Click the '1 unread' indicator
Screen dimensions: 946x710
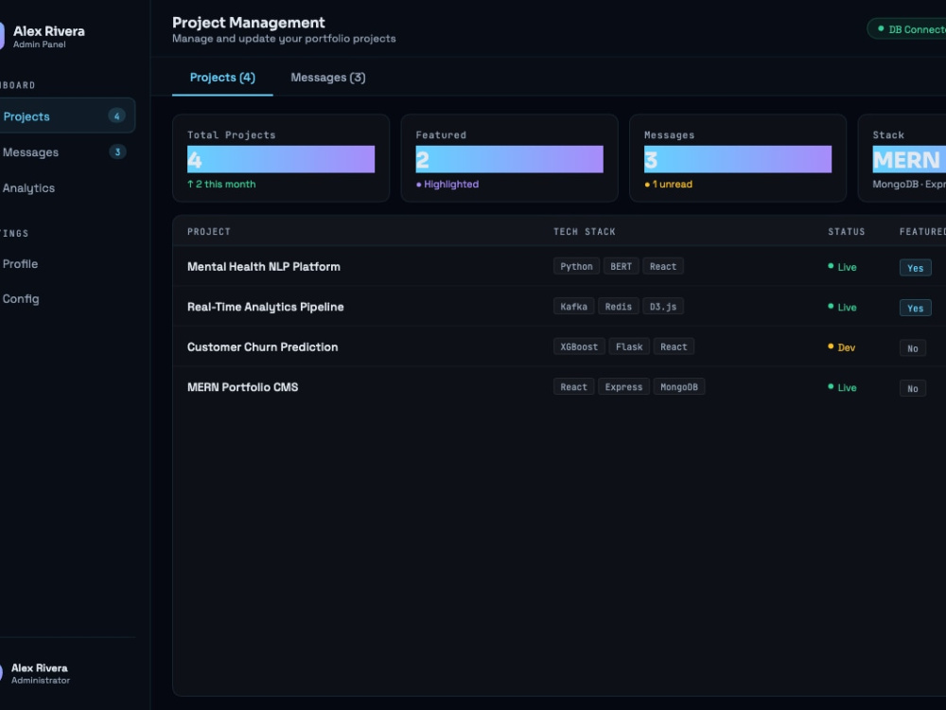pos(668,185)
